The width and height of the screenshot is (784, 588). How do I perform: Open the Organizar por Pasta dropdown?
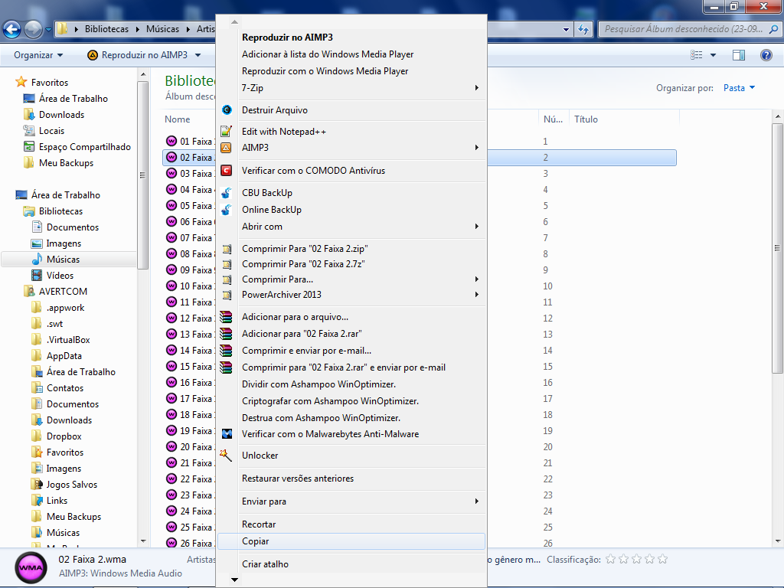(x=739, y=88)
